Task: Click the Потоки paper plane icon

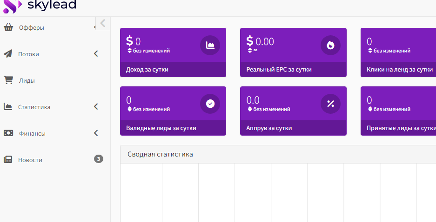Action: (x=8, y=53)
